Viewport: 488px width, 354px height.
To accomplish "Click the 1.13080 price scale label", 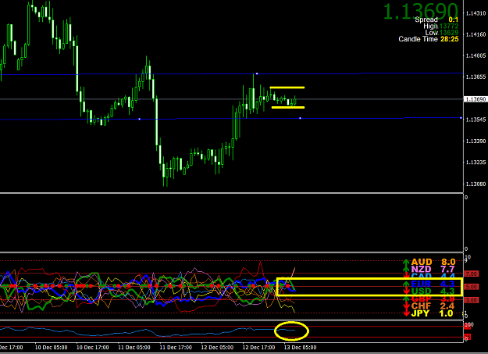I will point(476,184).
